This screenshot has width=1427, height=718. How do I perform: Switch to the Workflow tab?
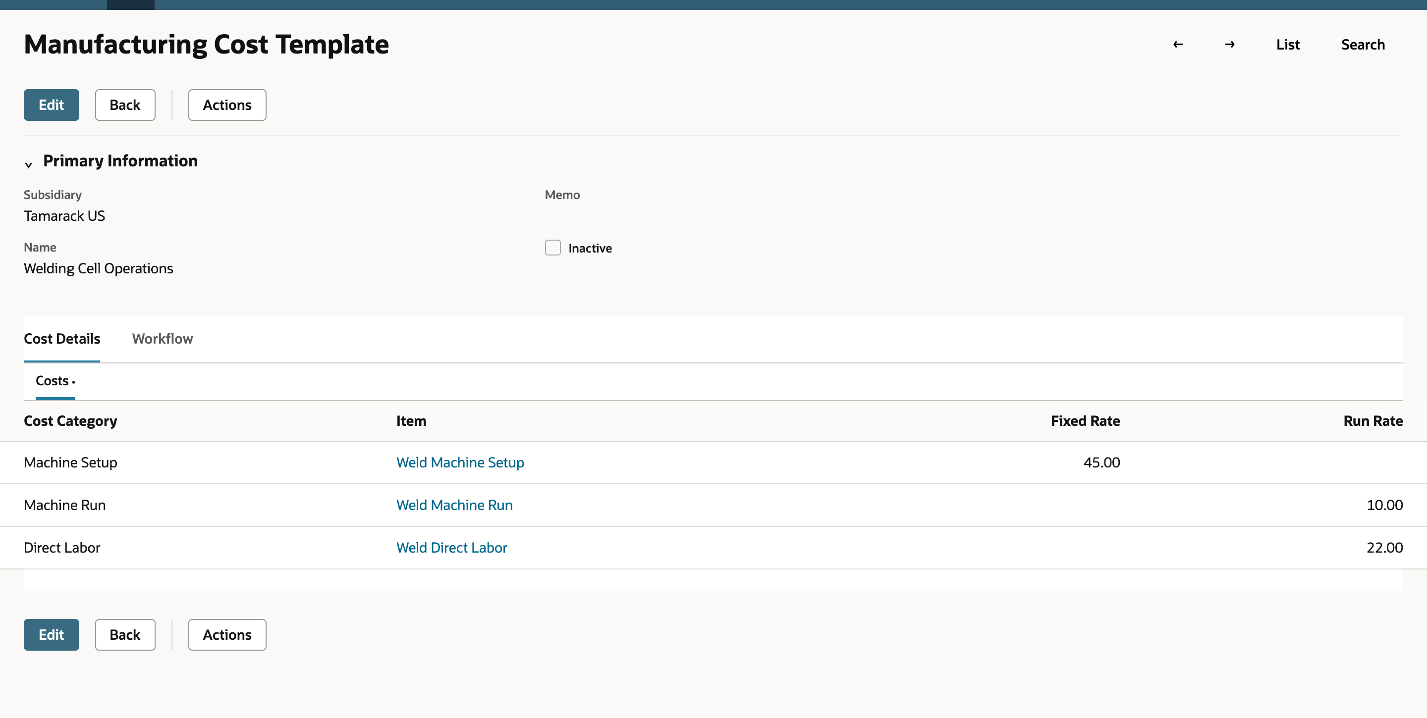coord(163,338)
